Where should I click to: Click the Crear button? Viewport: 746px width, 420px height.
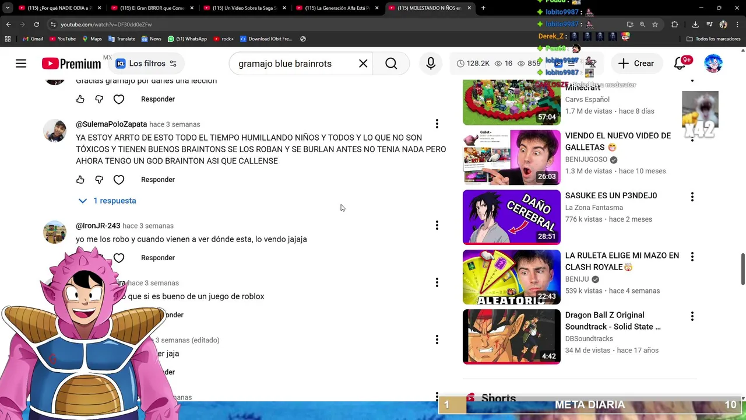pos(636,64)
